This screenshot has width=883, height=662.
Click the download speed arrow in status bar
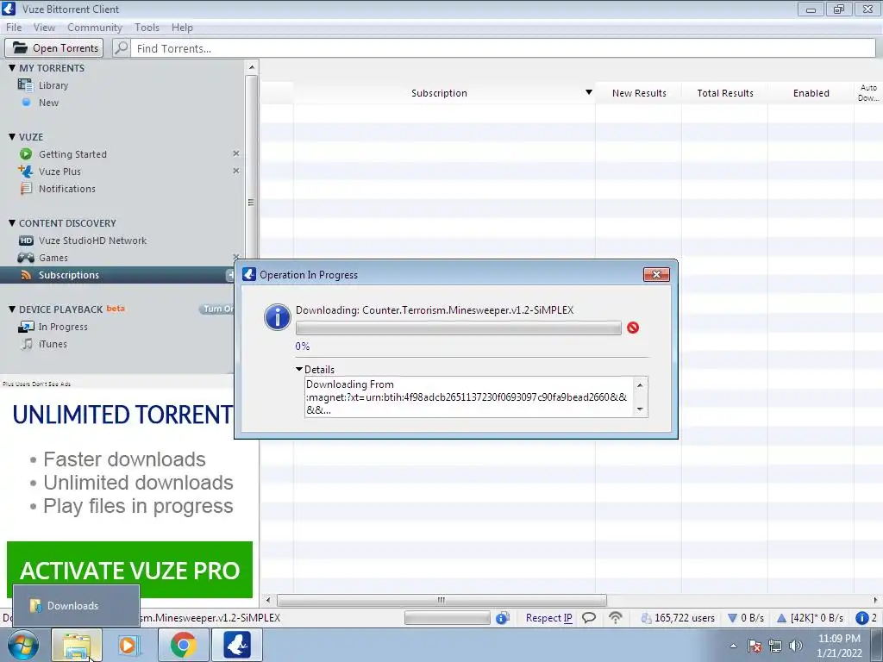pos(733,618)
